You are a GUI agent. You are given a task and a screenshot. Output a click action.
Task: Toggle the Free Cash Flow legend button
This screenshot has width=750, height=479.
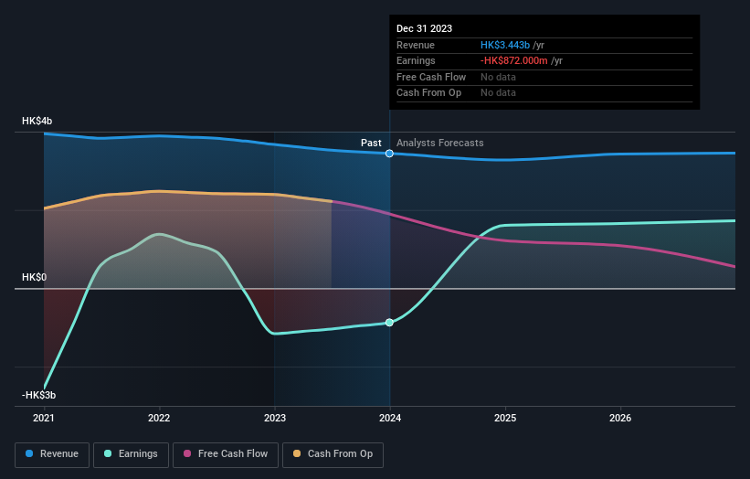pos(226,454)
